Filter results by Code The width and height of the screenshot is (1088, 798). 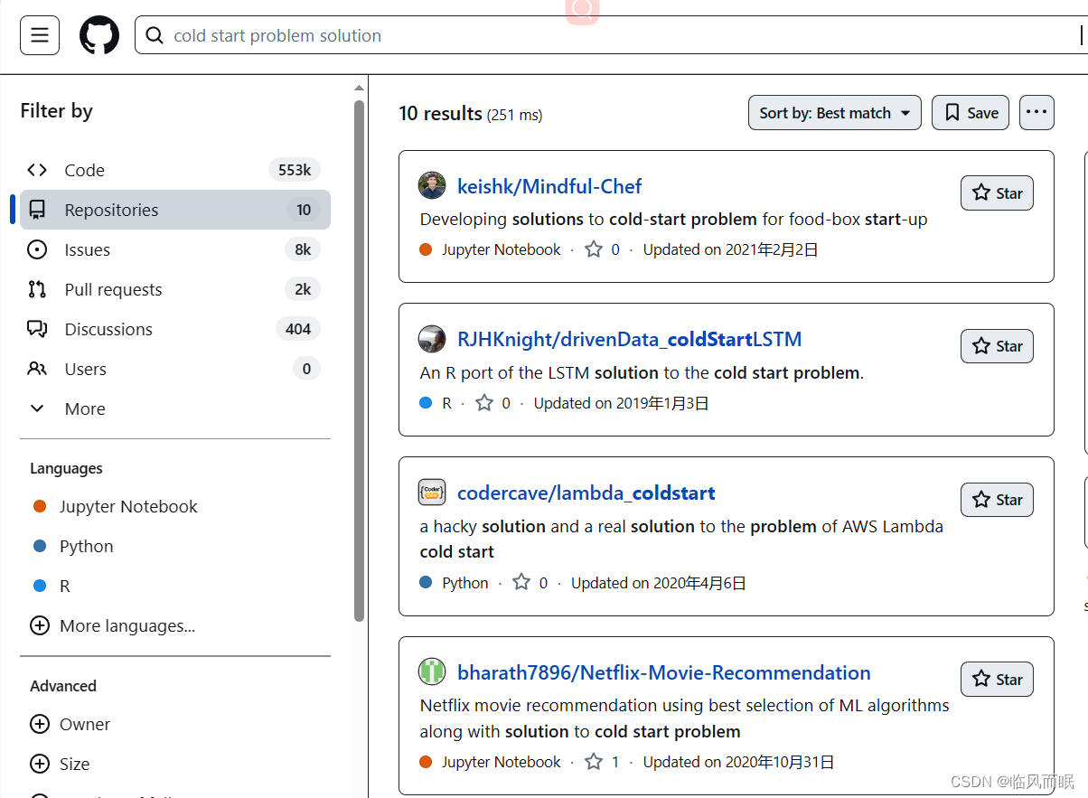tap(175, 170)
